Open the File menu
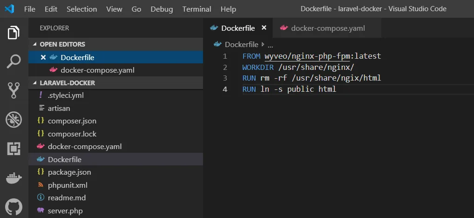 30,9
